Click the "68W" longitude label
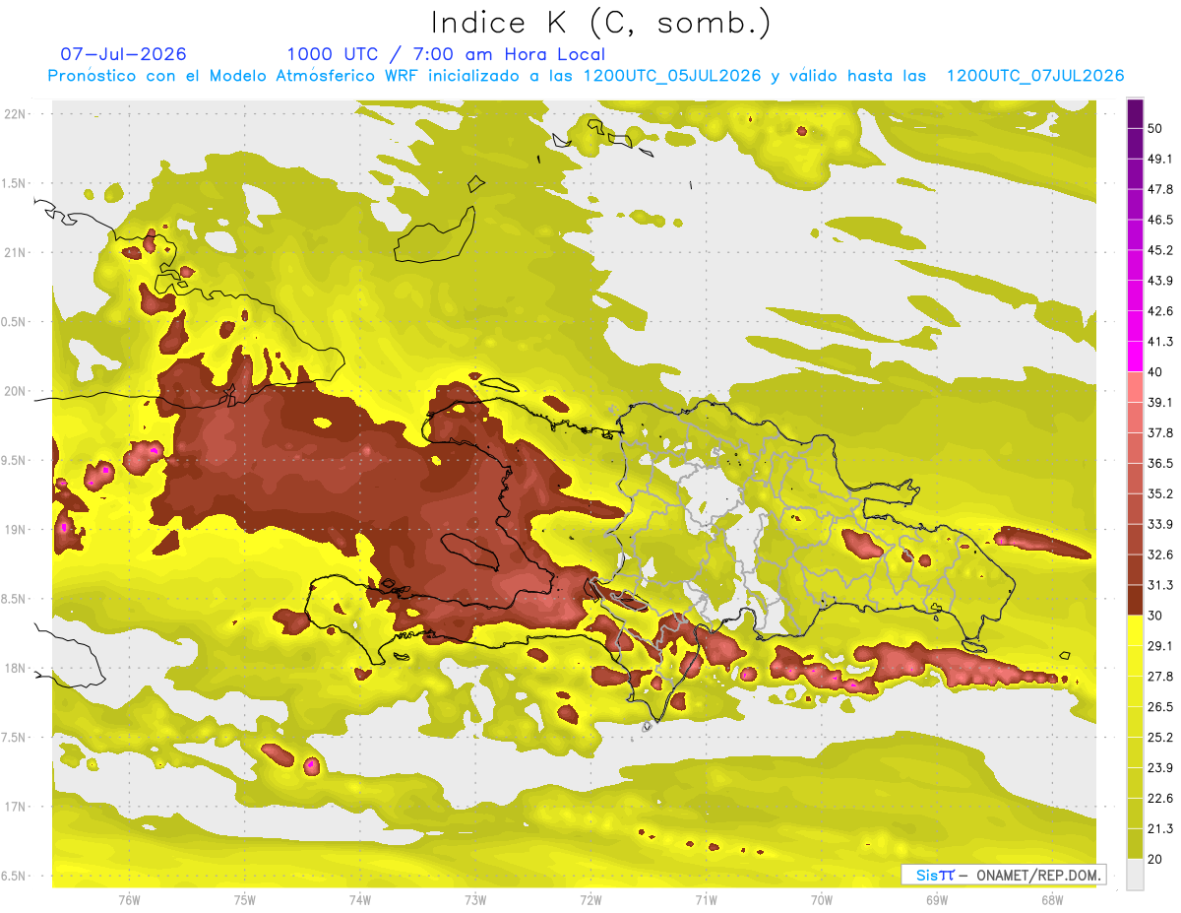Image resolution: width=1181 pixels, height=913 pixels. (1051, 900)
